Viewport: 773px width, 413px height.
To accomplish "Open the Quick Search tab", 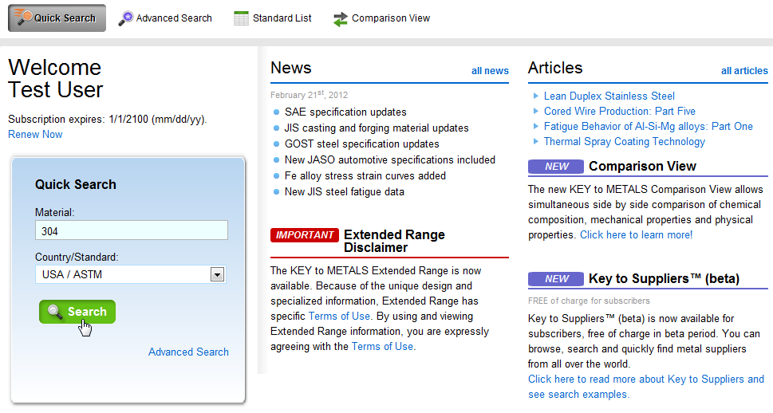I will coord(57,18).
